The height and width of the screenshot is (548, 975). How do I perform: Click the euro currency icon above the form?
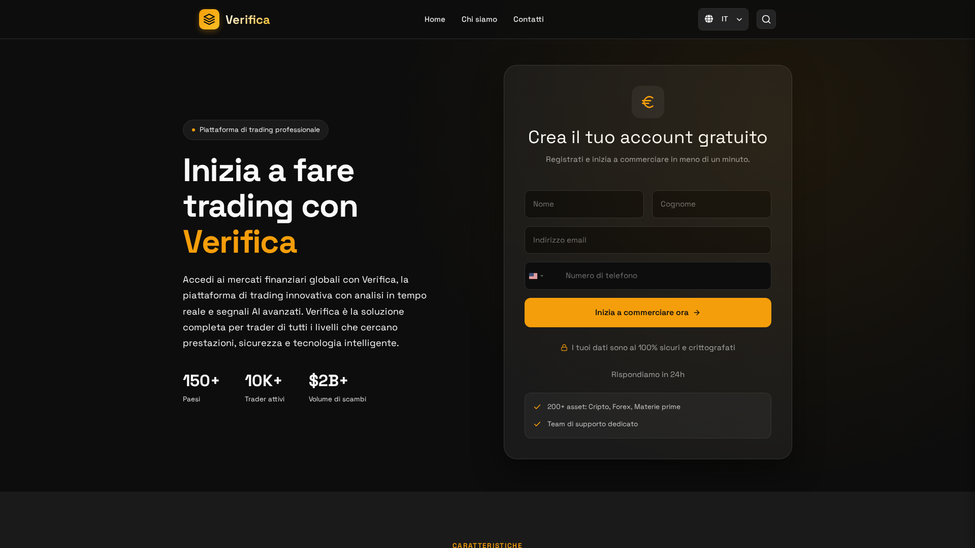tap(647, 101)
